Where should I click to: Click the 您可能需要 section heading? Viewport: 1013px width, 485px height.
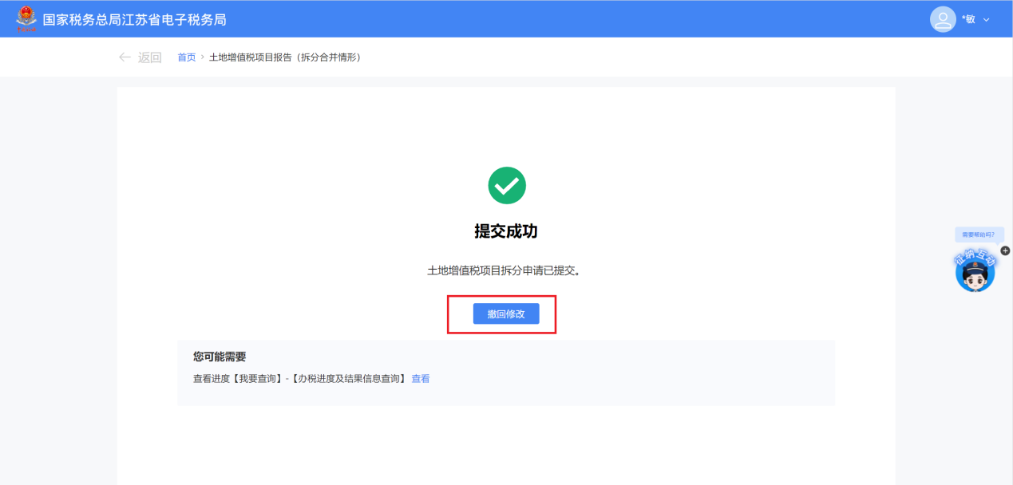(220, 357)
